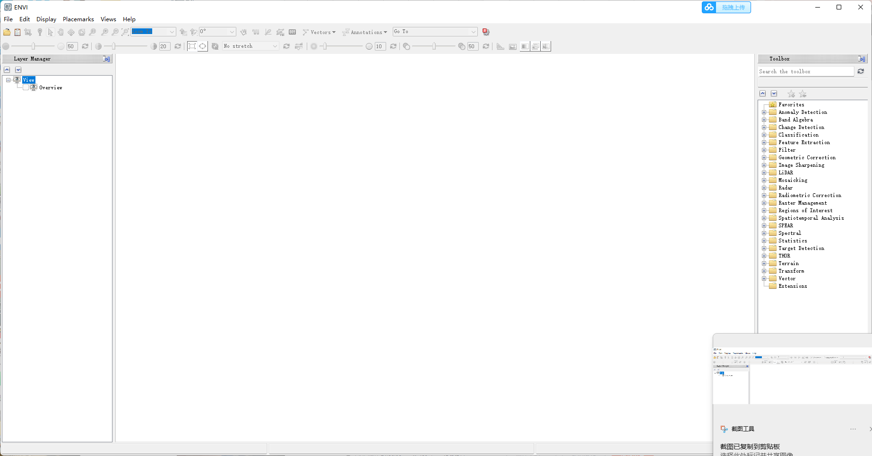Open the Display menu
The width and height of the screenshot is (872, 456).
[46, 19]
